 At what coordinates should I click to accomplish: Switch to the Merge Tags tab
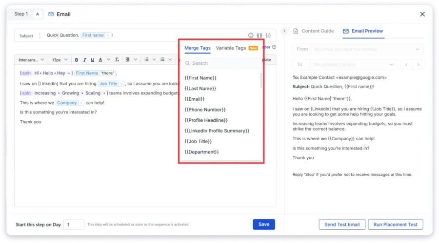(198, 48)
